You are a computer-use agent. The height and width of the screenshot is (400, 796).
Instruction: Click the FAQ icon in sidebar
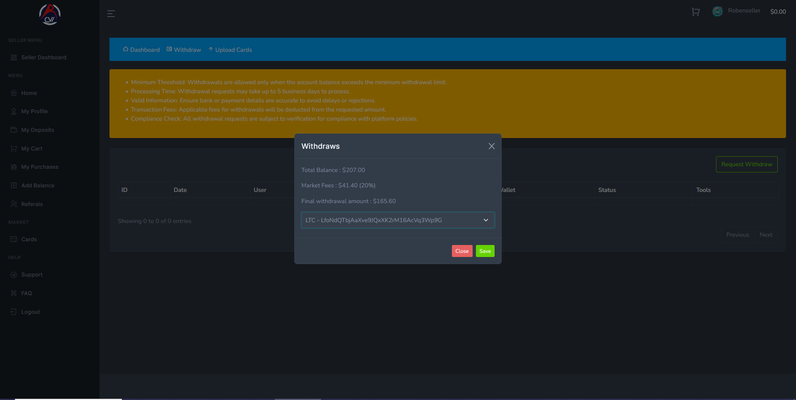(x=14, y=293)
